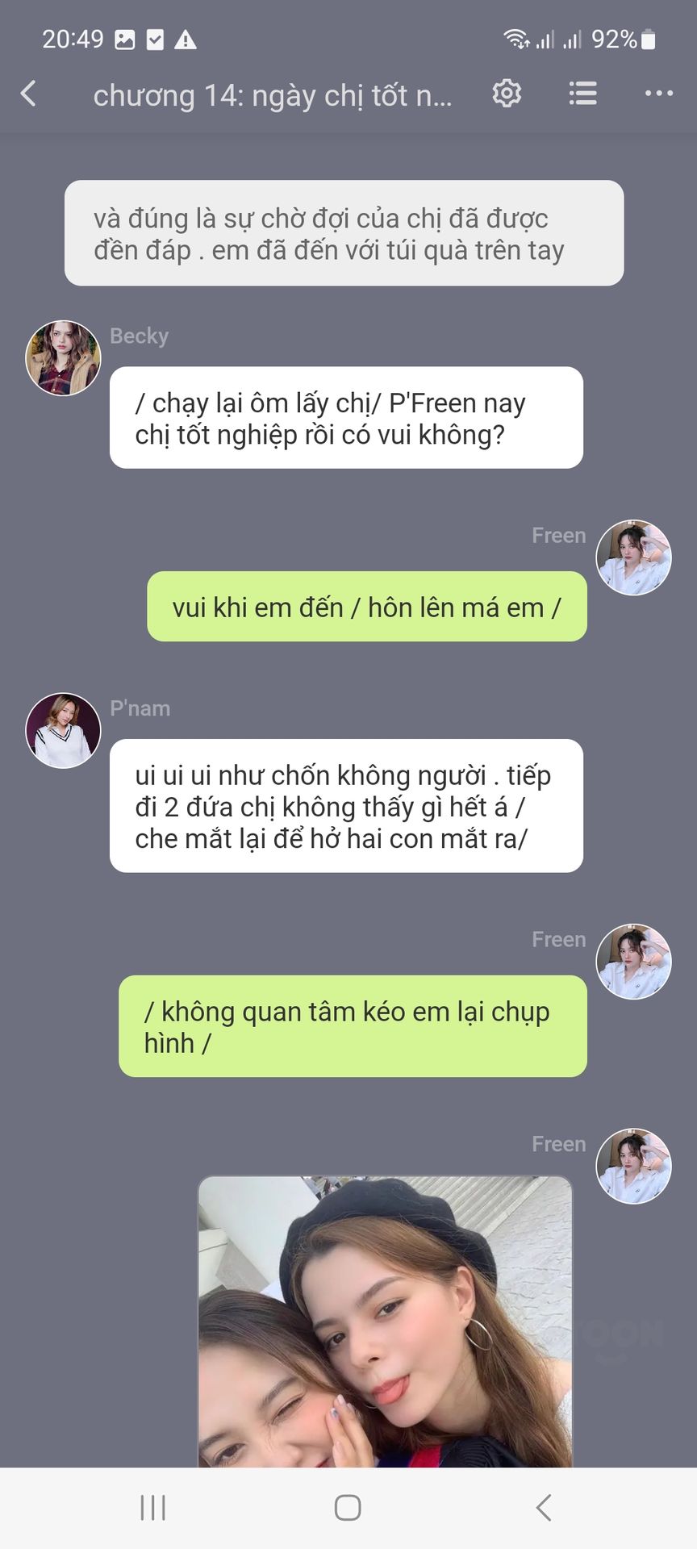
Task: Tap Freen's avatar beside 'vui khi em đến'
Action: (633, 557)
